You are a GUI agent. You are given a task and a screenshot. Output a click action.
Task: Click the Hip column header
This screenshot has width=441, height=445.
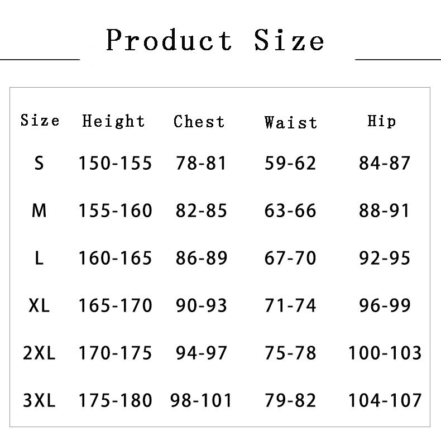(x=382, y=121)
